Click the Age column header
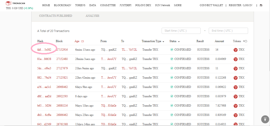The height and width of the screenshot is (126, 270). point(77,41)
